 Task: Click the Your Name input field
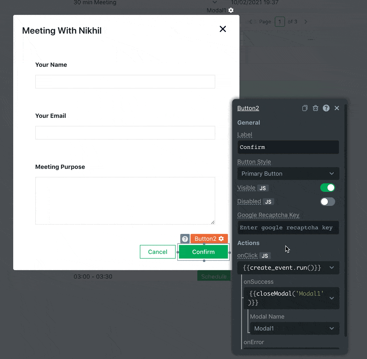(125, 82)
